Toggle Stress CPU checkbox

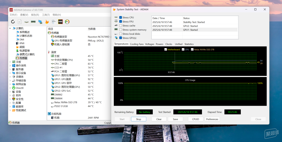tap(120, 17)
